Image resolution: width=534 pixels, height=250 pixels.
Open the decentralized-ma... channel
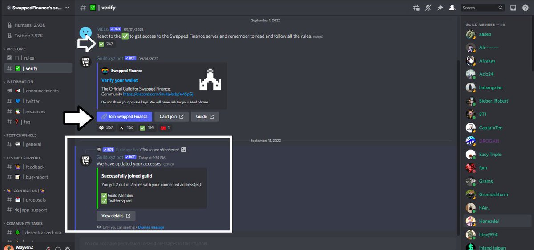pyautogui.click(x=38, y=232)
